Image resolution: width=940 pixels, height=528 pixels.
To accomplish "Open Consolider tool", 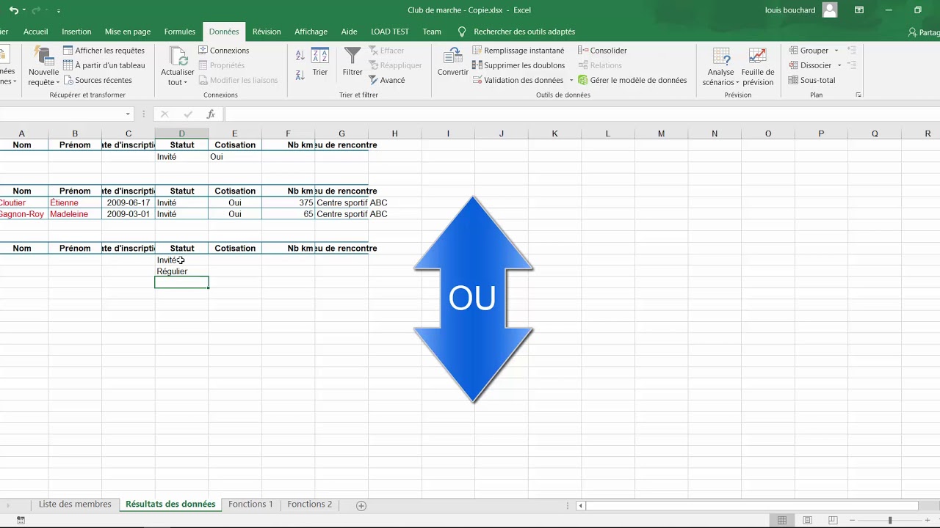I will [x=603, y=51].
